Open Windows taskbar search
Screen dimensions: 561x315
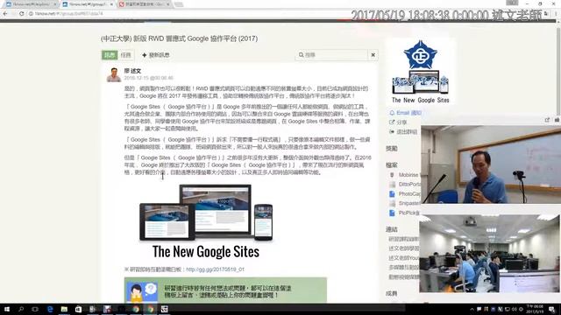coord(21,309)
